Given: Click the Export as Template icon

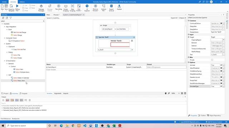Looking at the screenshot, I should point(11,6).
